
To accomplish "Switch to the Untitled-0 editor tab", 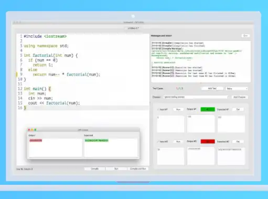I will point(133,28).
